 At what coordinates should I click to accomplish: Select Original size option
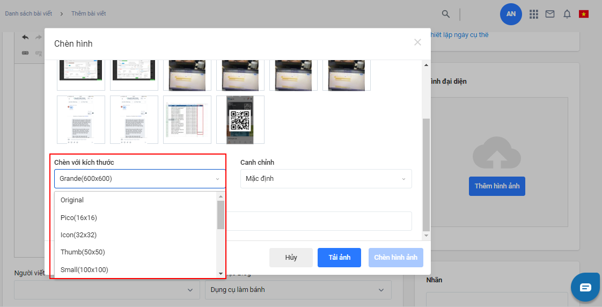tap(136, 200)
